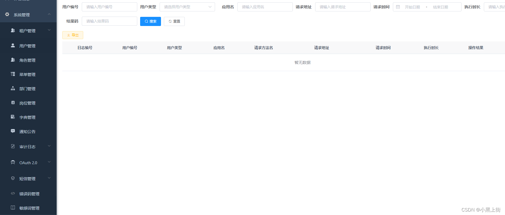Open 角色管理 menu item
This screenshot has height=215, width=505.
pos(28,60)
